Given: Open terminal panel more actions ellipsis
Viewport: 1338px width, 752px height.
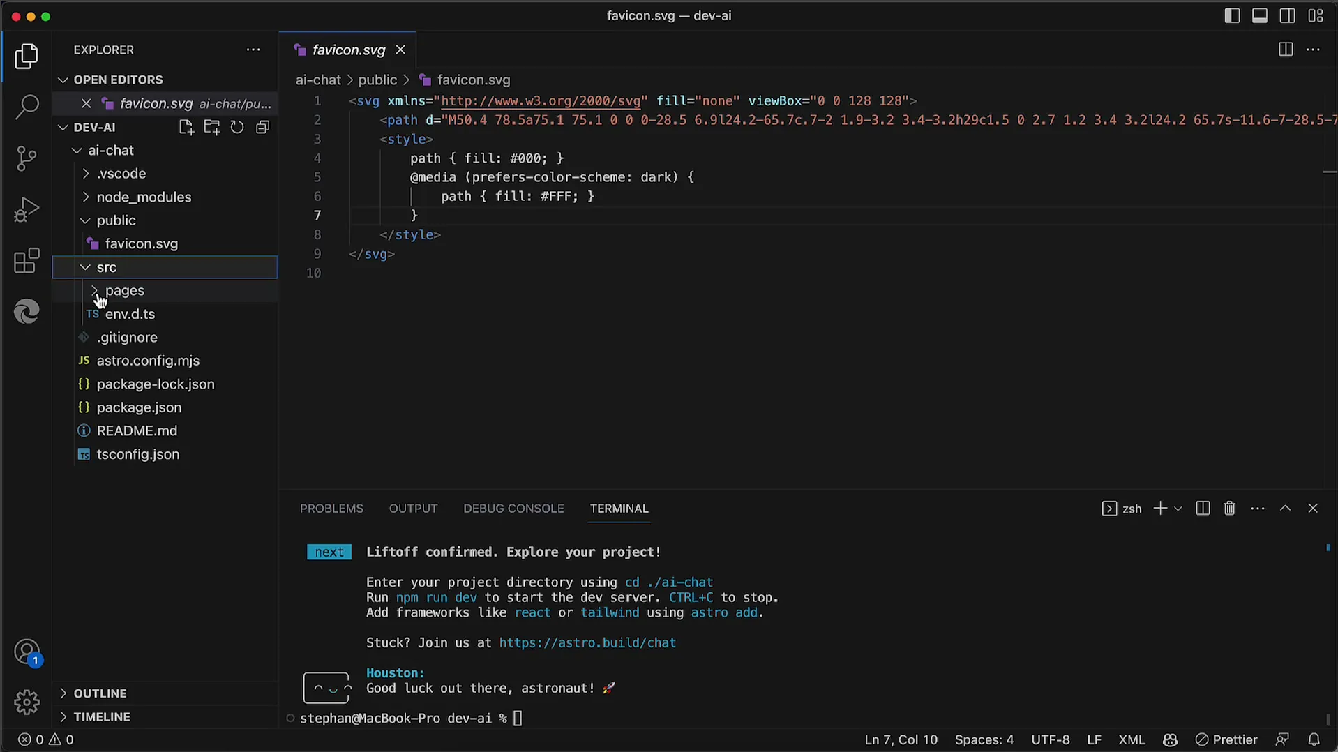Looking at the screenshot, I should tap(1257, 509).
